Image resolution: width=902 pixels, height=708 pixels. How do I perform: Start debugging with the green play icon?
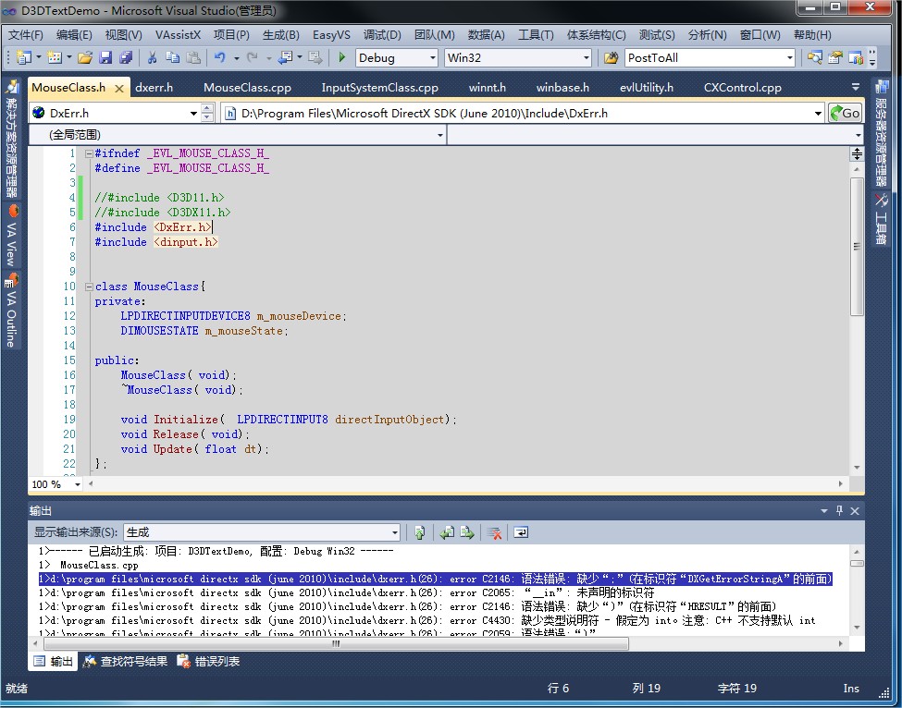coord(342,57)
